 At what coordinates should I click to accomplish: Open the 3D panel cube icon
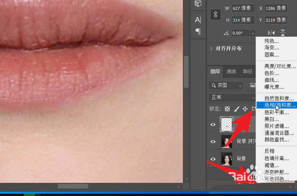click(x=198, y=4)
